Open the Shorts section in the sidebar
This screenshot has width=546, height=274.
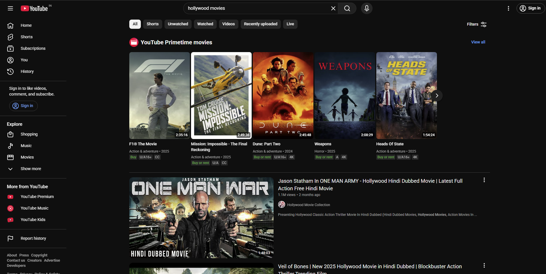(26, 37)
